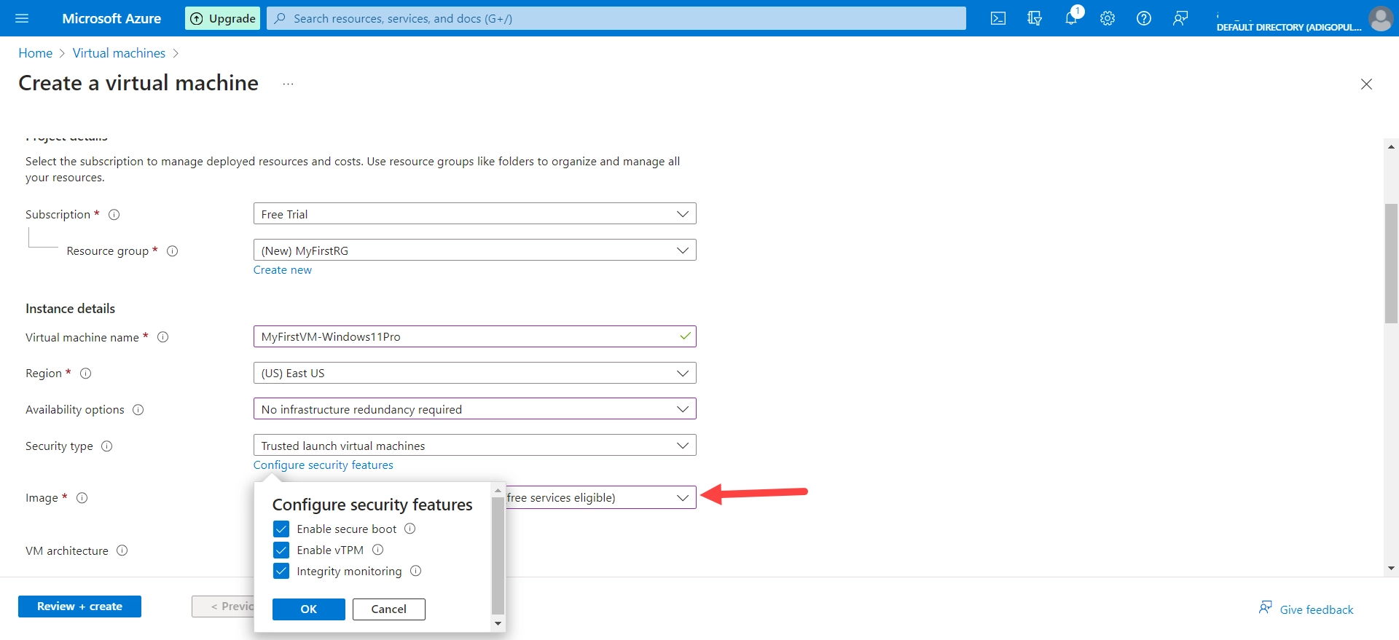
Task: Close the Create a virtual machine blade
Action: 1366,84
